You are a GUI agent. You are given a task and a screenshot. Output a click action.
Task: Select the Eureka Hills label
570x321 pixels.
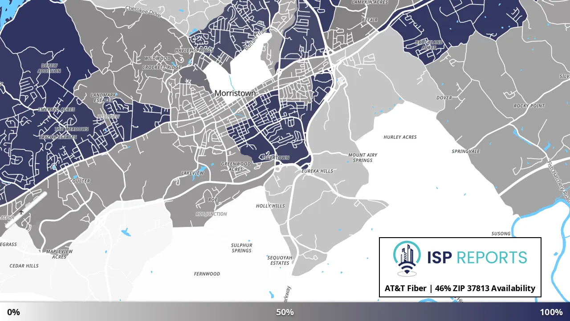317,171
